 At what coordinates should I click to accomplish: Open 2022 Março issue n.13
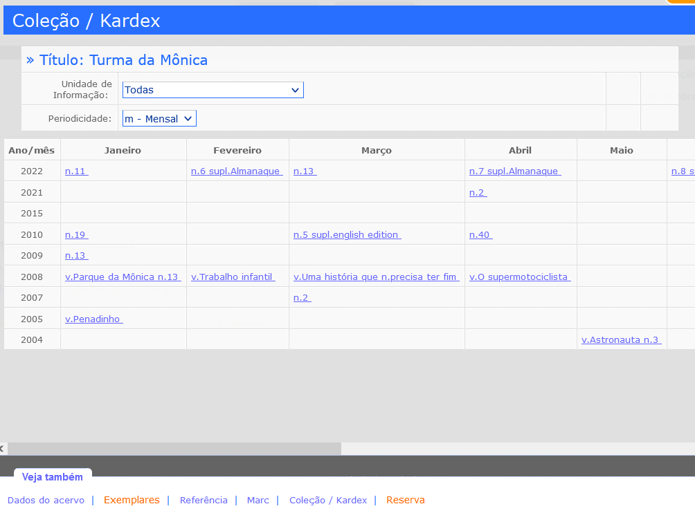tap(305, 171)
